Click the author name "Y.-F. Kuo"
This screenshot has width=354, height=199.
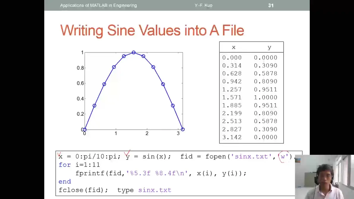(x=203, y=5)
